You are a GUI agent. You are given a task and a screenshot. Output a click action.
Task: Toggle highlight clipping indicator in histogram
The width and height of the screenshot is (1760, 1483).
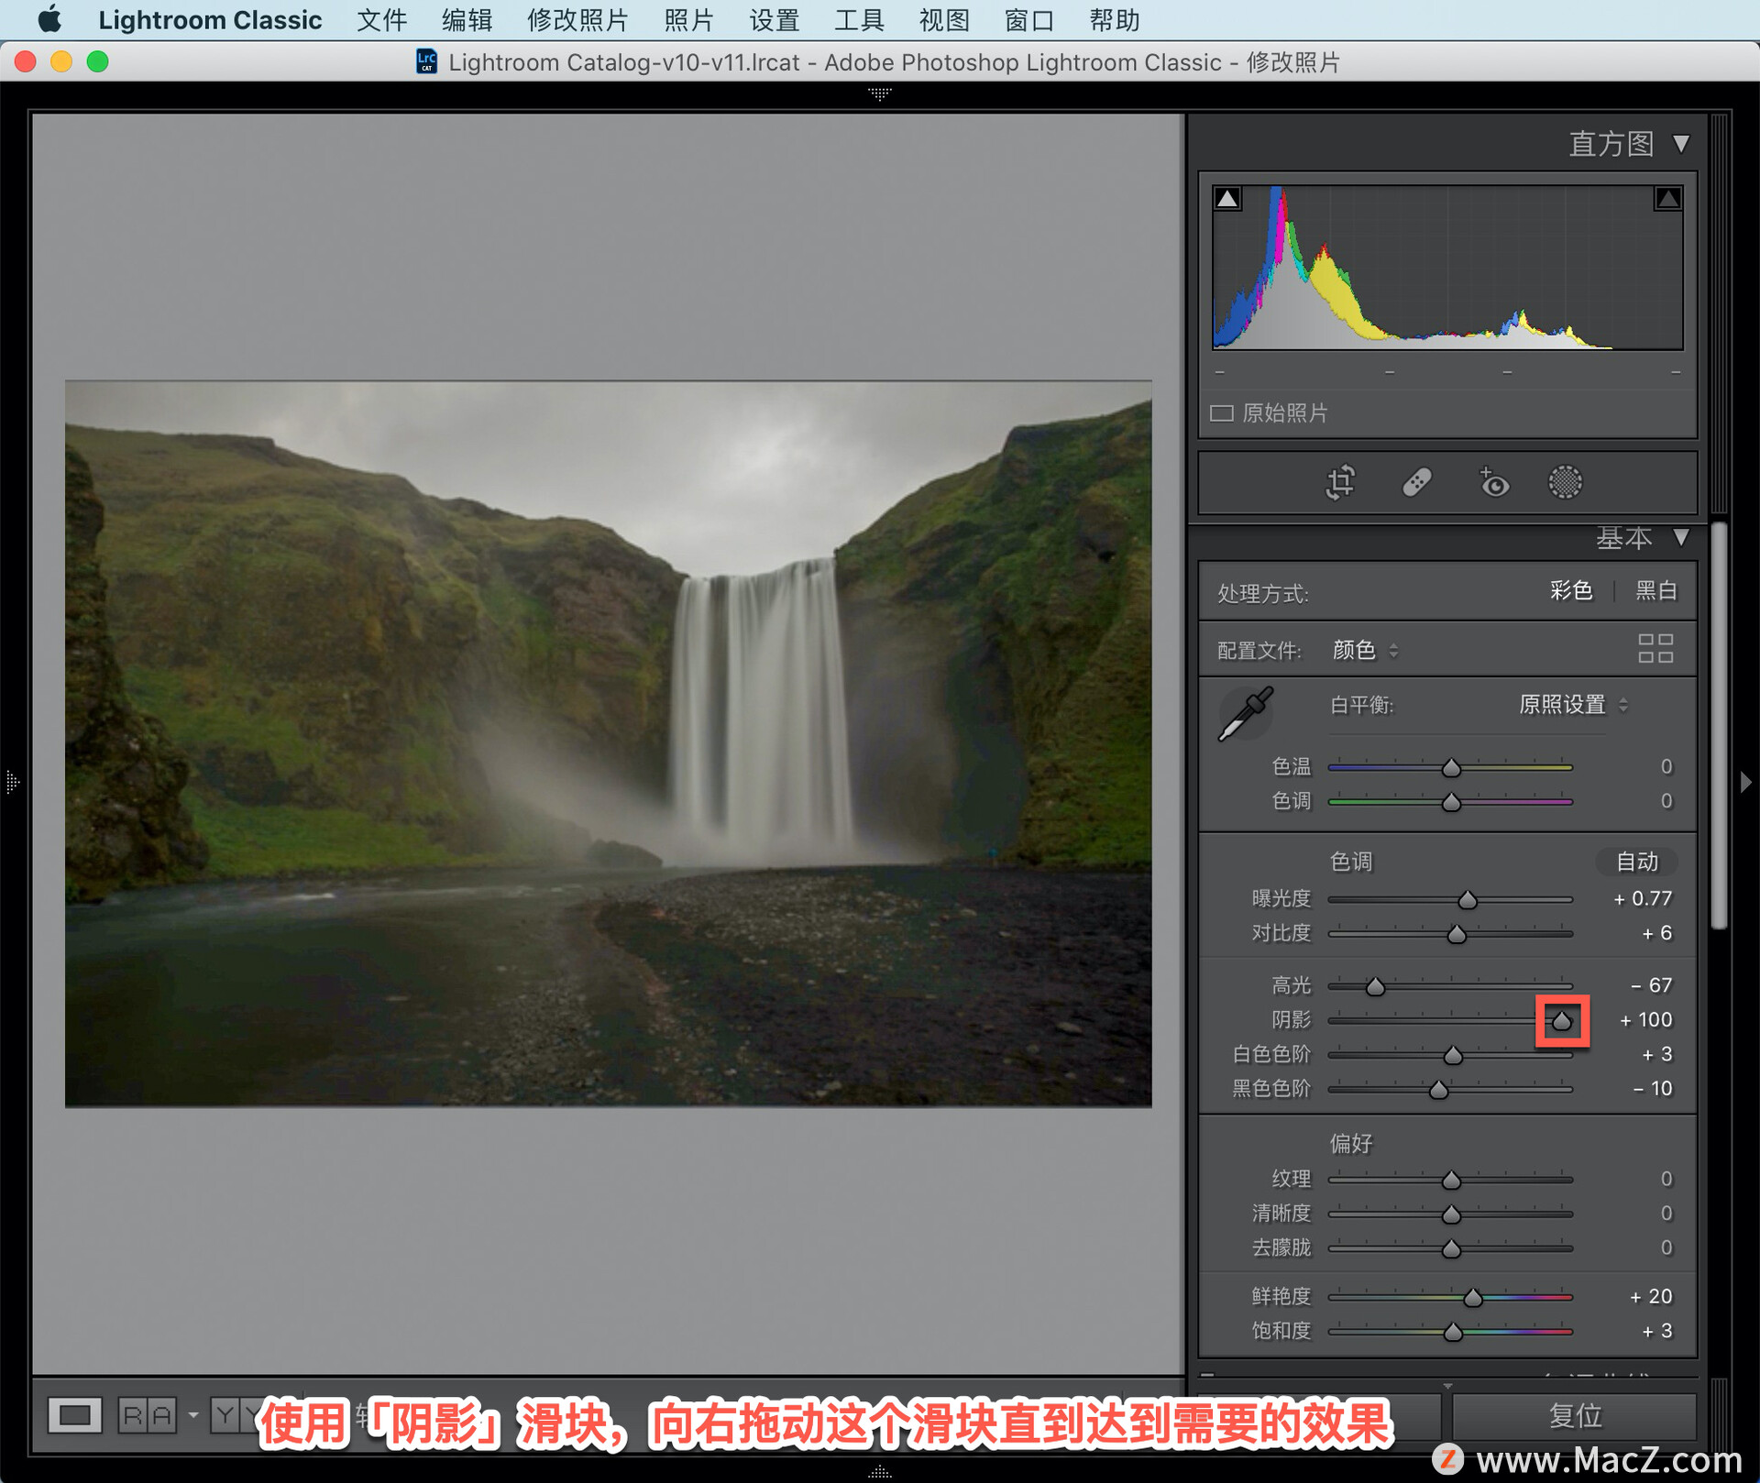click(x=1667, y=198)
